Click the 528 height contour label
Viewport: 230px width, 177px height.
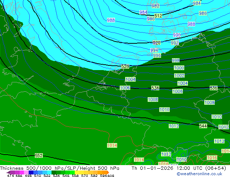125,66
